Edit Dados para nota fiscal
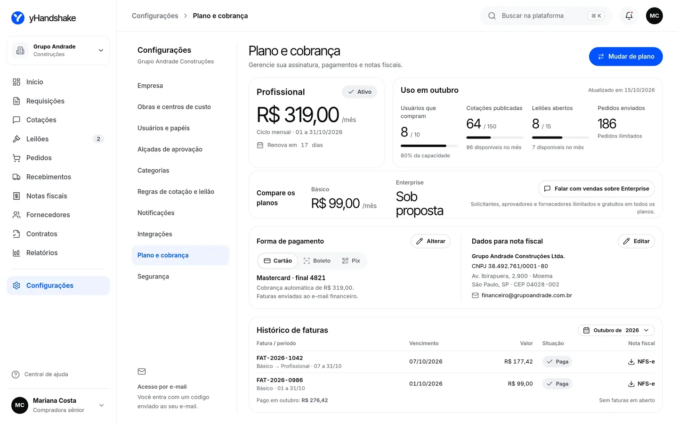This screenshot has height=424, width=678. [636, 241]
